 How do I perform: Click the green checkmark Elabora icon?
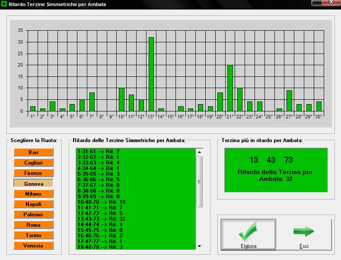[x=248, y=232]
